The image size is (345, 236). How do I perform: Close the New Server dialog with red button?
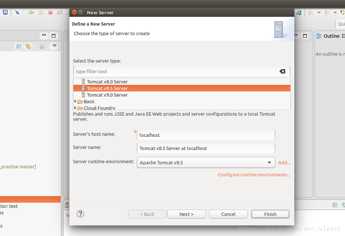coord(75,12)
